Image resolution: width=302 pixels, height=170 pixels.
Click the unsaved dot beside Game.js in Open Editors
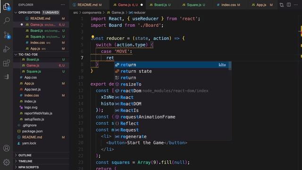pos(22,25)
